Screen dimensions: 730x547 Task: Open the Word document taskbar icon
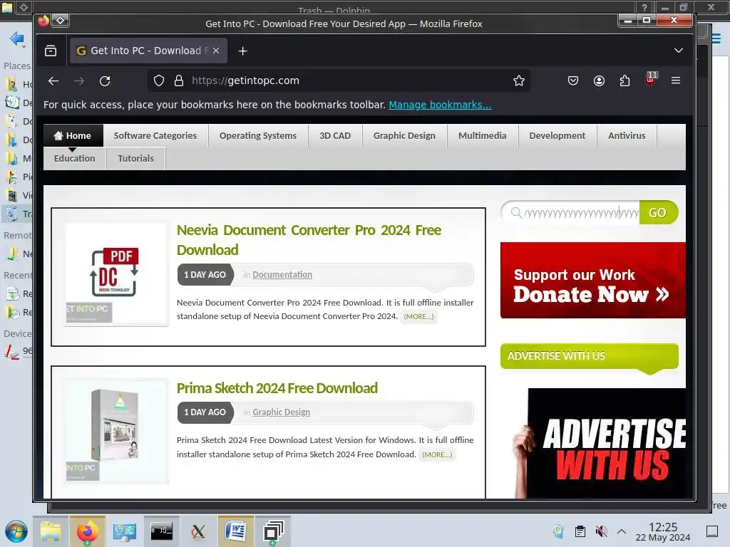tap(235, 531)
